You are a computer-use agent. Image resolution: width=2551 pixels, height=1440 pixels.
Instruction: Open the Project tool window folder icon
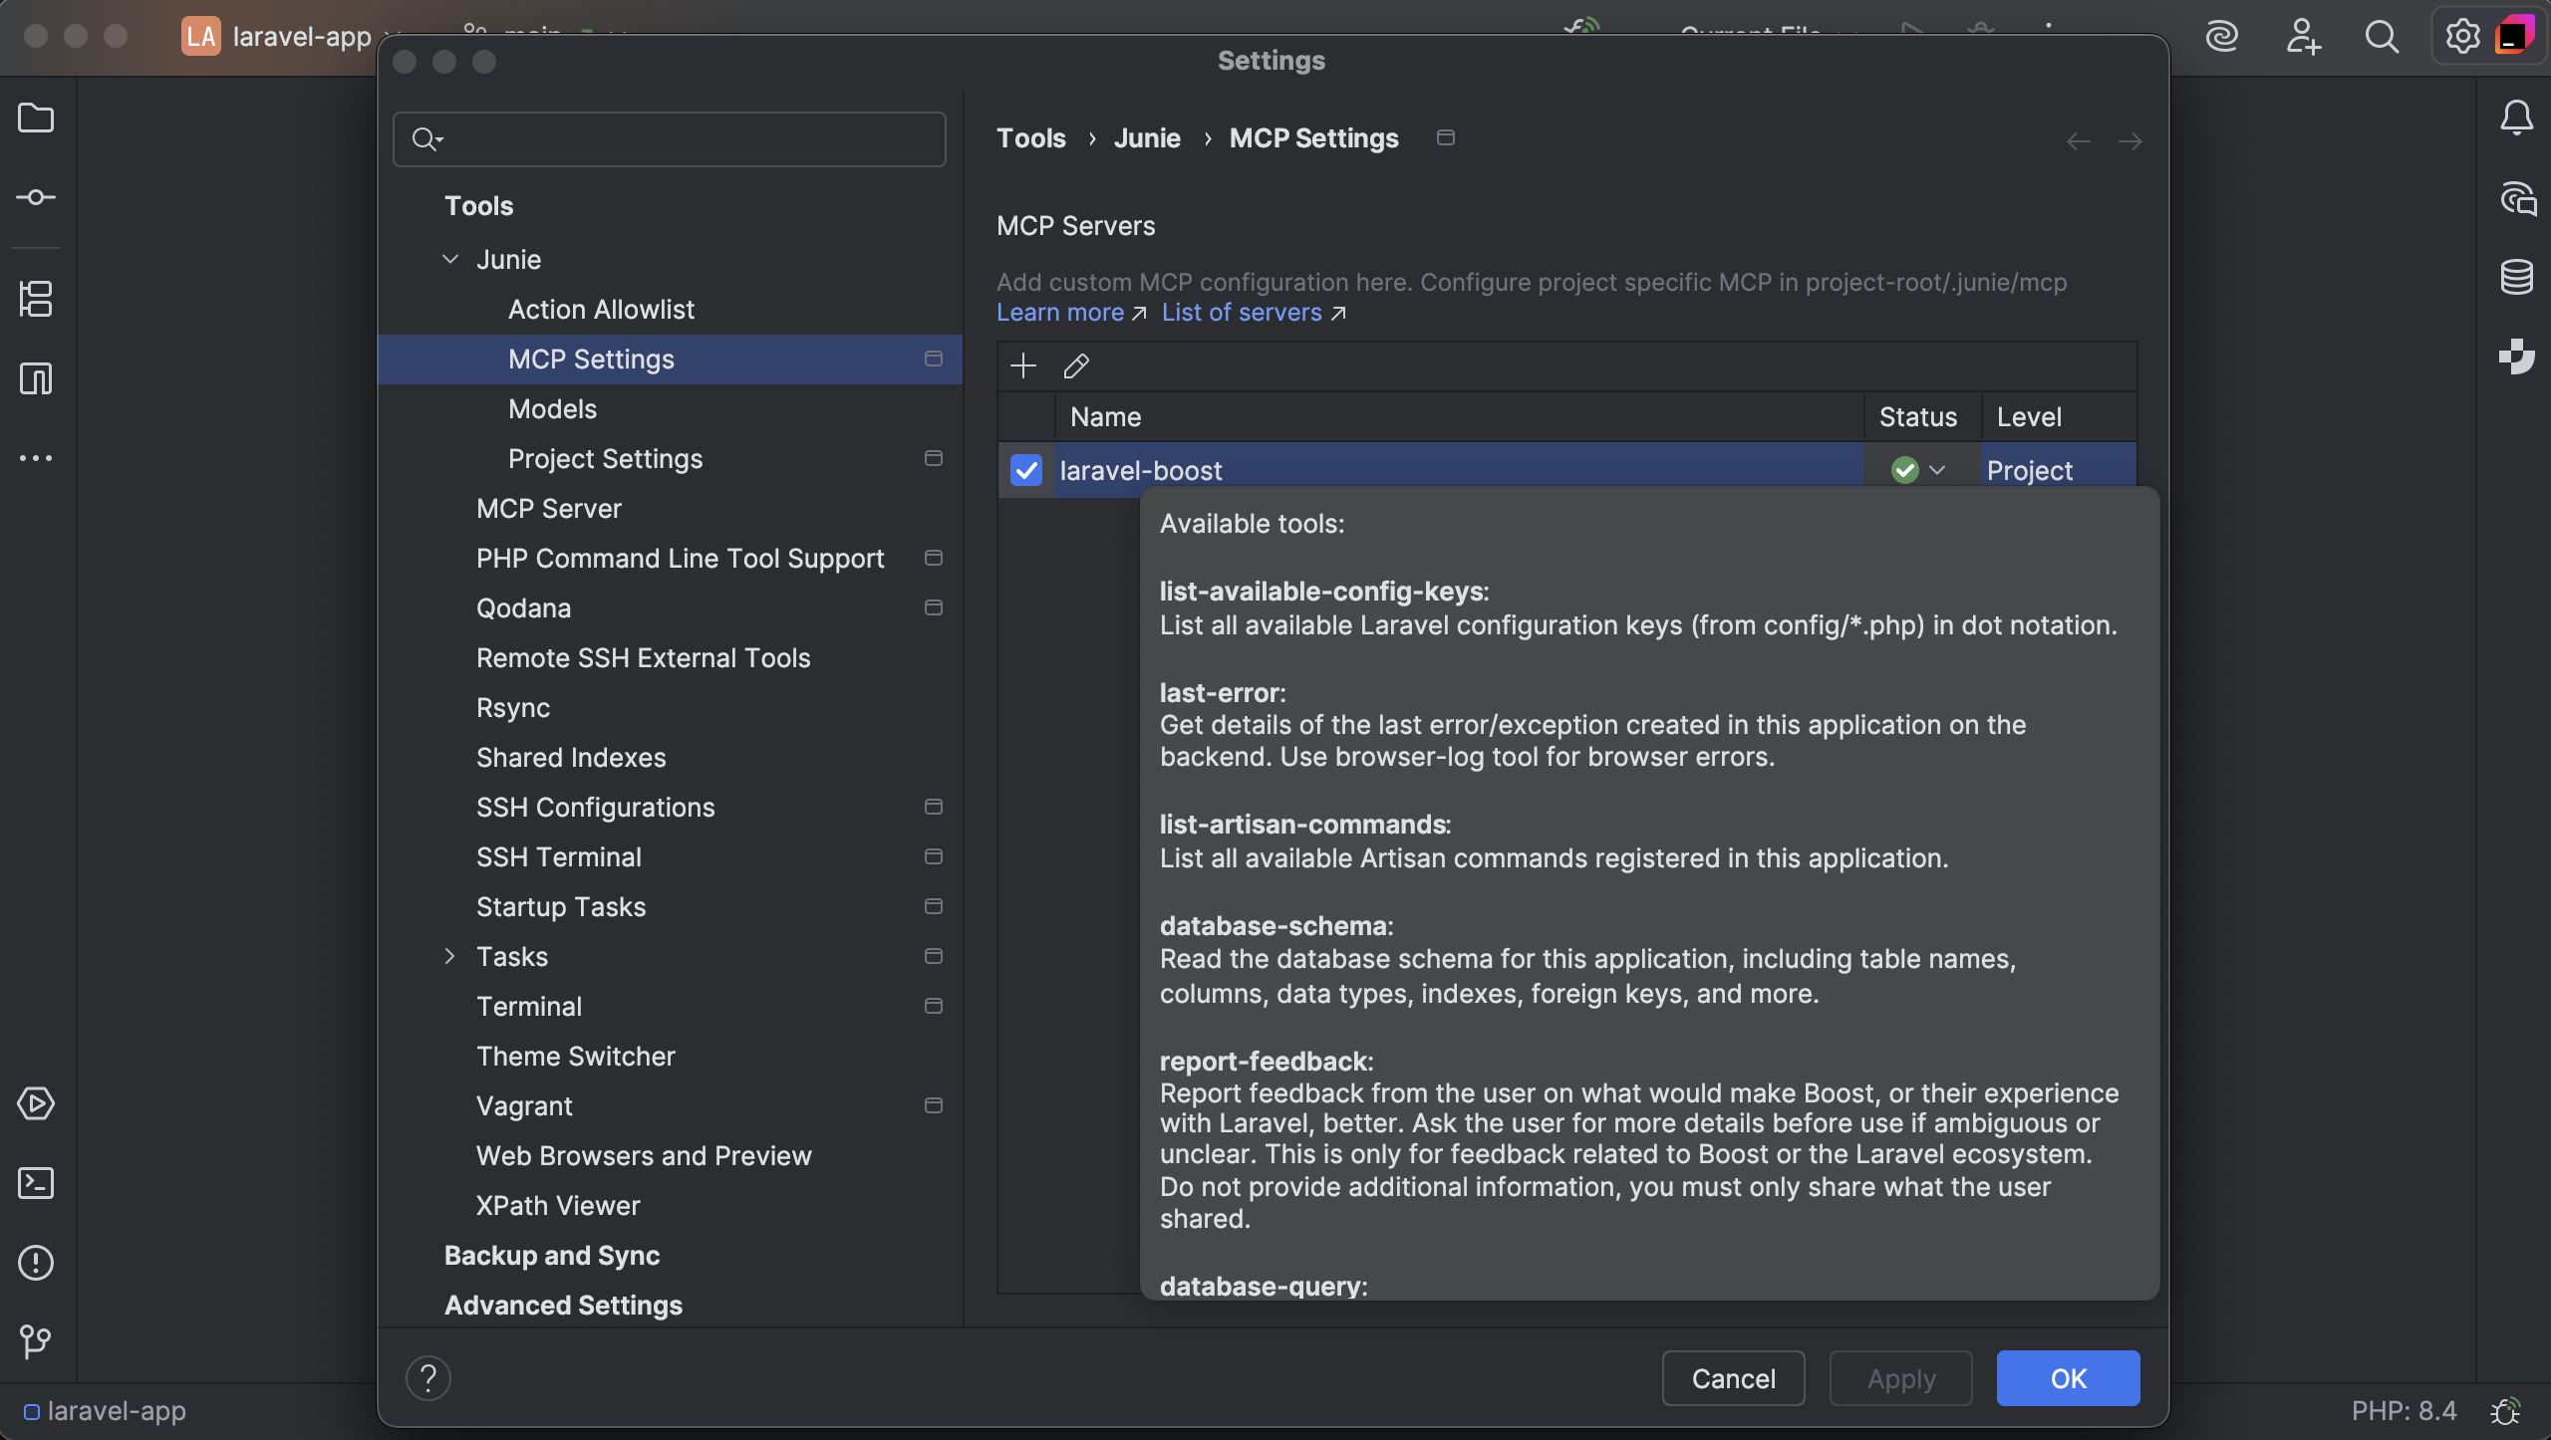click(x=36, y=119)
